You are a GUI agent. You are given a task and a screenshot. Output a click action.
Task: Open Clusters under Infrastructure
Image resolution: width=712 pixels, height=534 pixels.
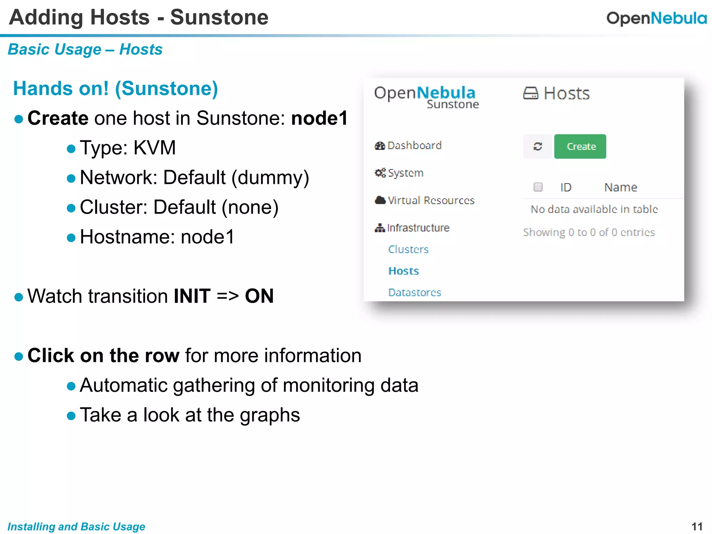pos(408,249)
